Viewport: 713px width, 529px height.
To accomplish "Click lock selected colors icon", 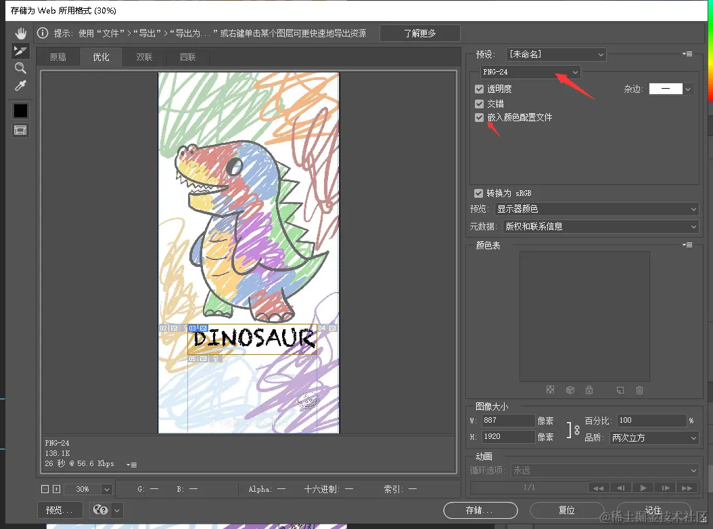I will (x=589, y=389).
